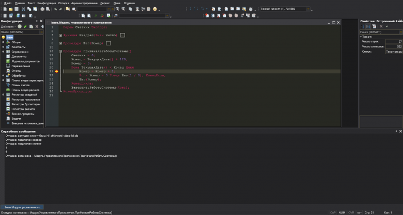Expand the Константы tree node
The image size is (403, 215).
coord(3,47)
